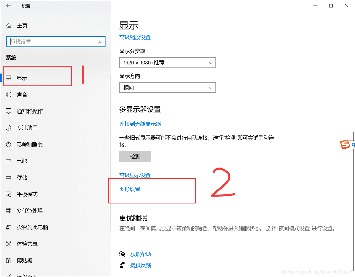Expand the display orientation (横向) dropdown
The image size is (355, 277).
(x=168, y=88)
